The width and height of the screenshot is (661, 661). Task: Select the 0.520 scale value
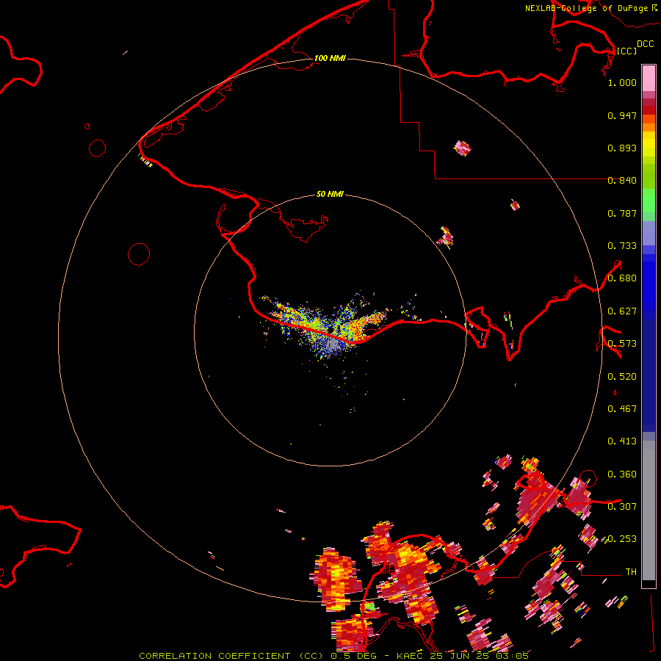(622, 377)
